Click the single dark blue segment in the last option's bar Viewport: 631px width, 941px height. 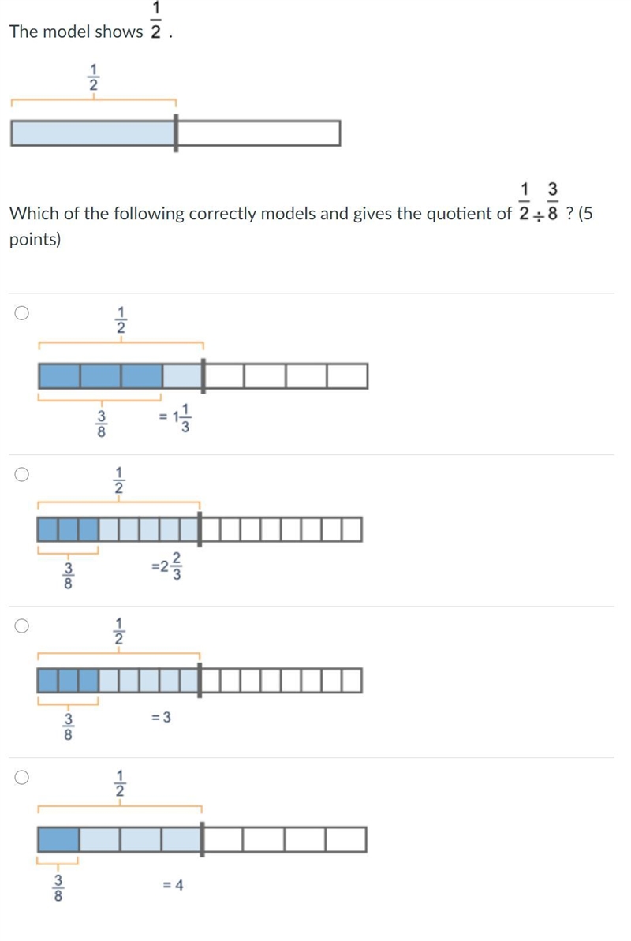tap(59, 839)
